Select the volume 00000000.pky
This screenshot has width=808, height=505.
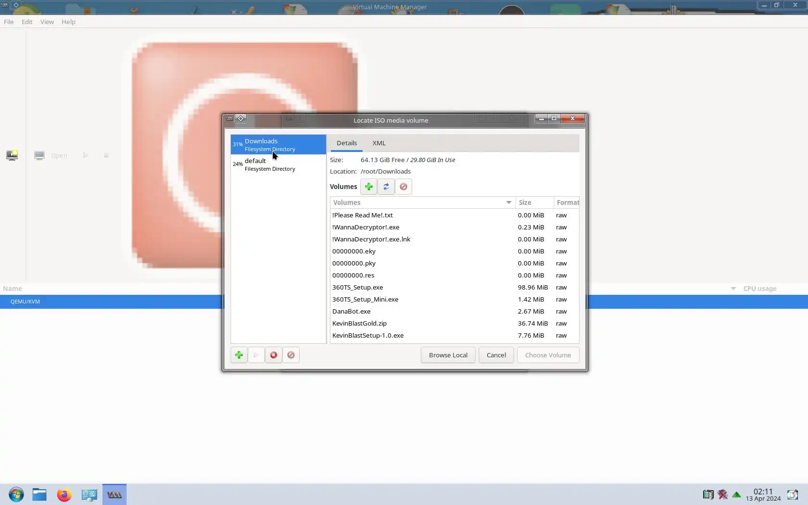click(x=454, y=263)
